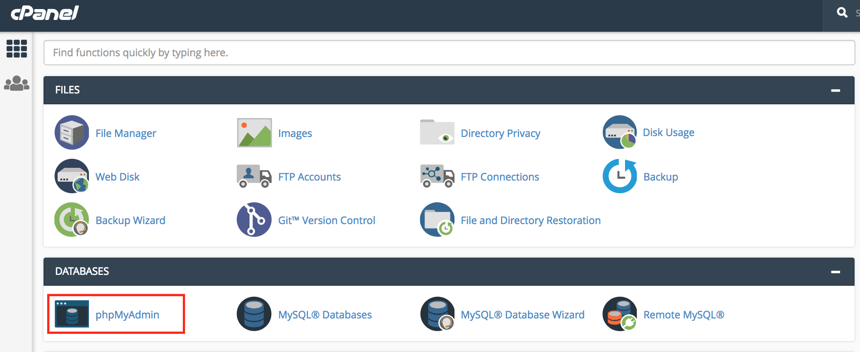Click the Git Version Control link

coord(327,220)
